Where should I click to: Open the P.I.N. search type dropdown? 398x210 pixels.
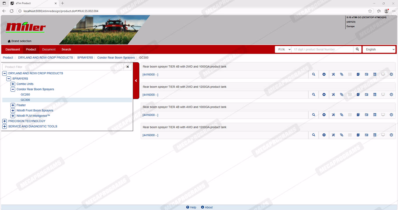(x=283, y=49)
